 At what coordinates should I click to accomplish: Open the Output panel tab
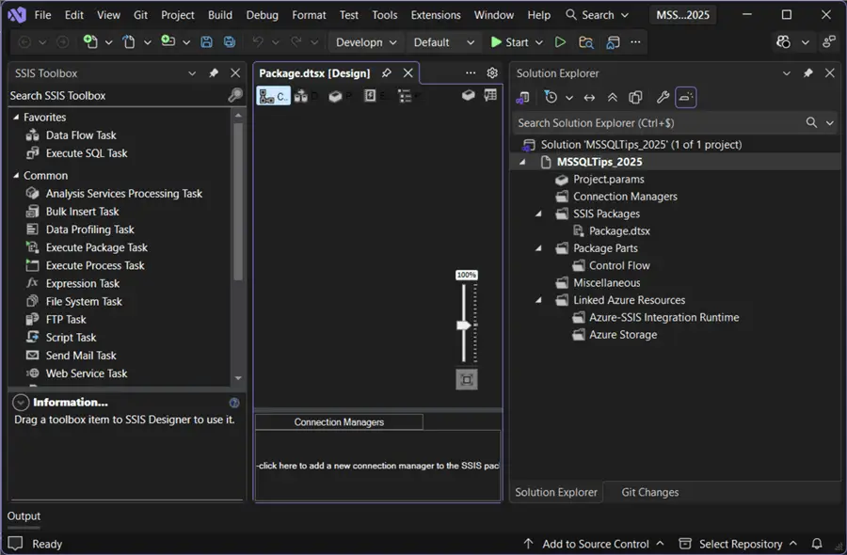[x=24, y=516]
